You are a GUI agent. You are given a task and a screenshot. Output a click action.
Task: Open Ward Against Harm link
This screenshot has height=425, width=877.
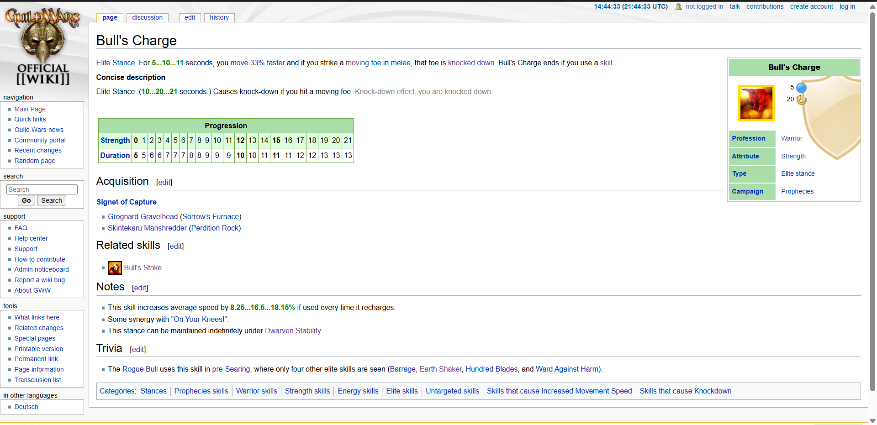point(567,369)
